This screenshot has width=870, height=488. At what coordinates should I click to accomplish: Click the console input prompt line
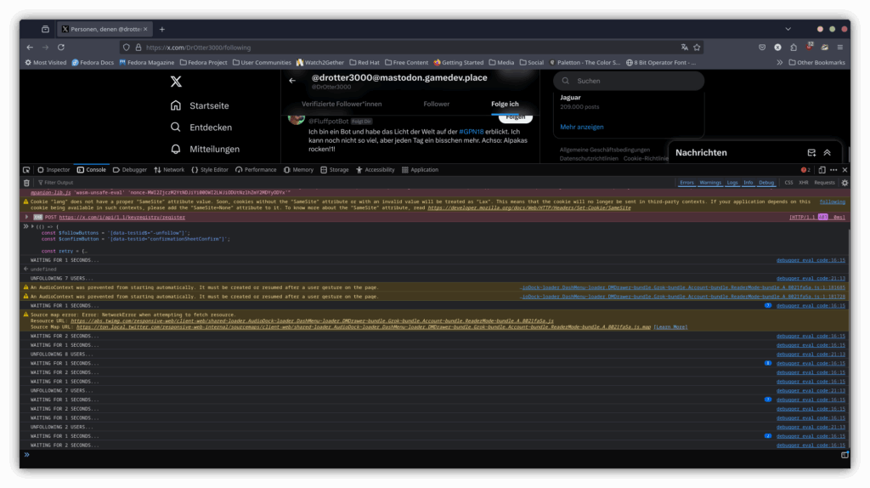pyautogui.click(x=432, y=455)
